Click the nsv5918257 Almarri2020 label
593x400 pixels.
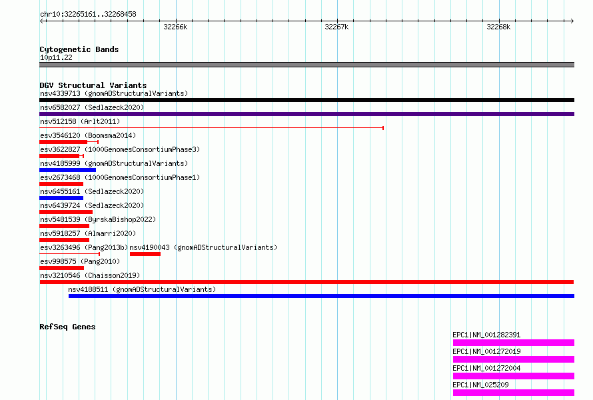[x=88, y=233]
